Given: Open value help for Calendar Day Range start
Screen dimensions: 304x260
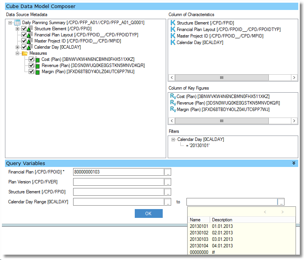Looking at the screenshot, I should pyautogui.click(x=167, y=202).
